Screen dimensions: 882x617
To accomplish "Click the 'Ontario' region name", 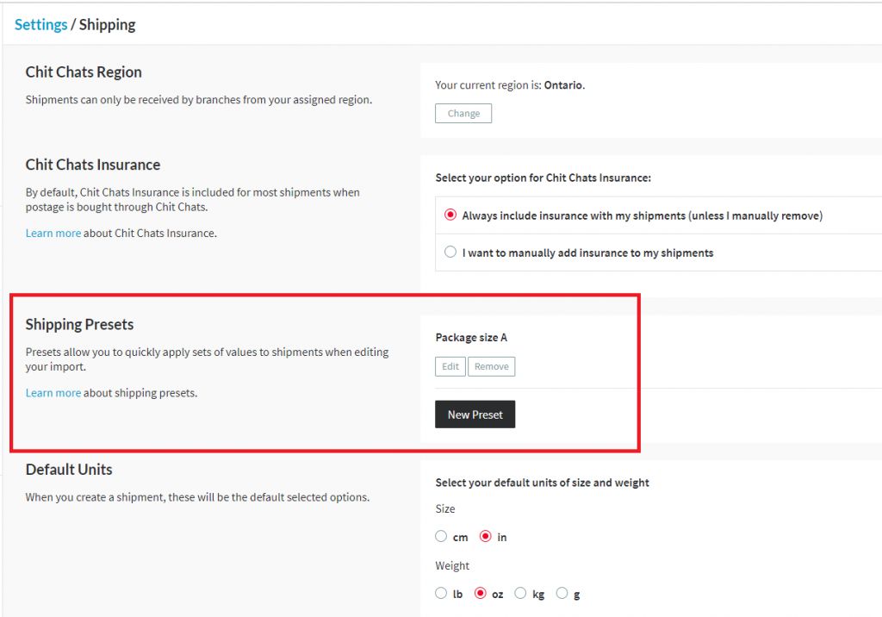I will pyautogui.click(x=563, y=85).
